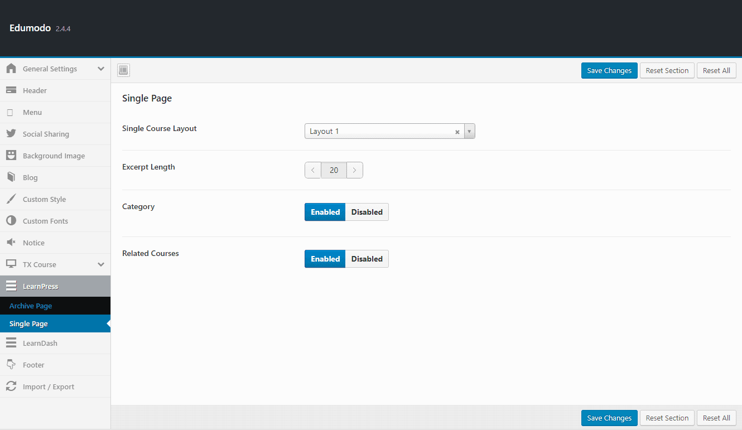742x430 pixels.
Task: Clear the Layout 1 selection with the x
Action: [x=457, y=132]
